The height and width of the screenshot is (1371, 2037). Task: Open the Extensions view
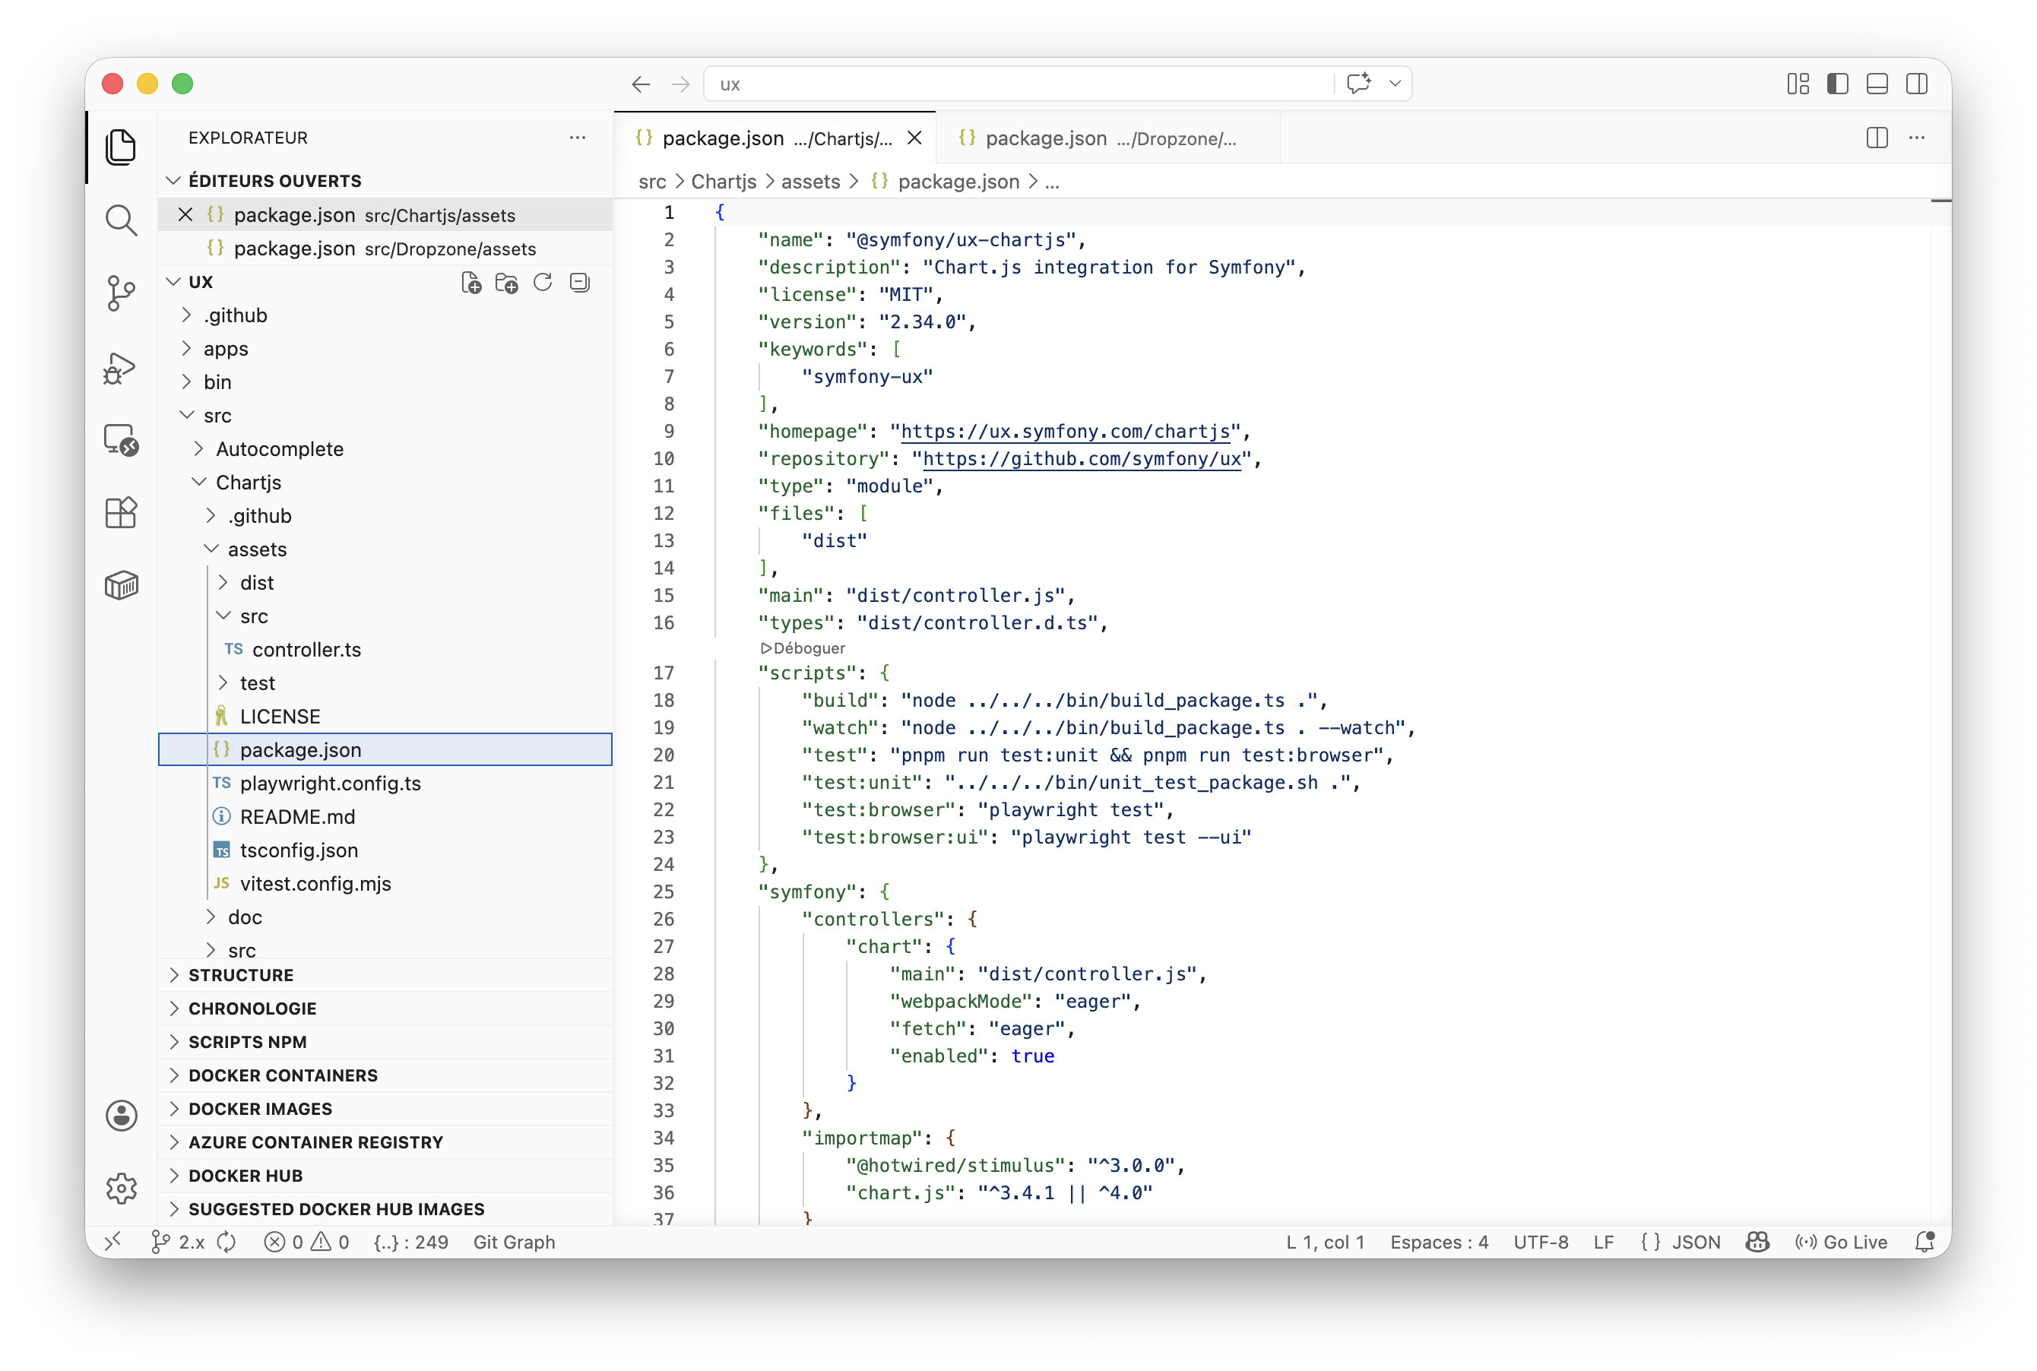pos(121,512)
